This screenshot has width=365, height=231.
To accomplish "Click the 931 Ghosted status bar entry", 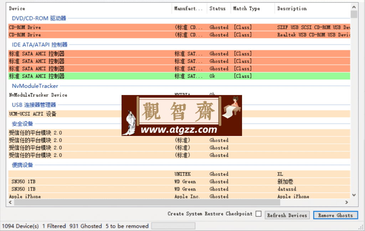I will pyautogui.click(x=86, y=226).
